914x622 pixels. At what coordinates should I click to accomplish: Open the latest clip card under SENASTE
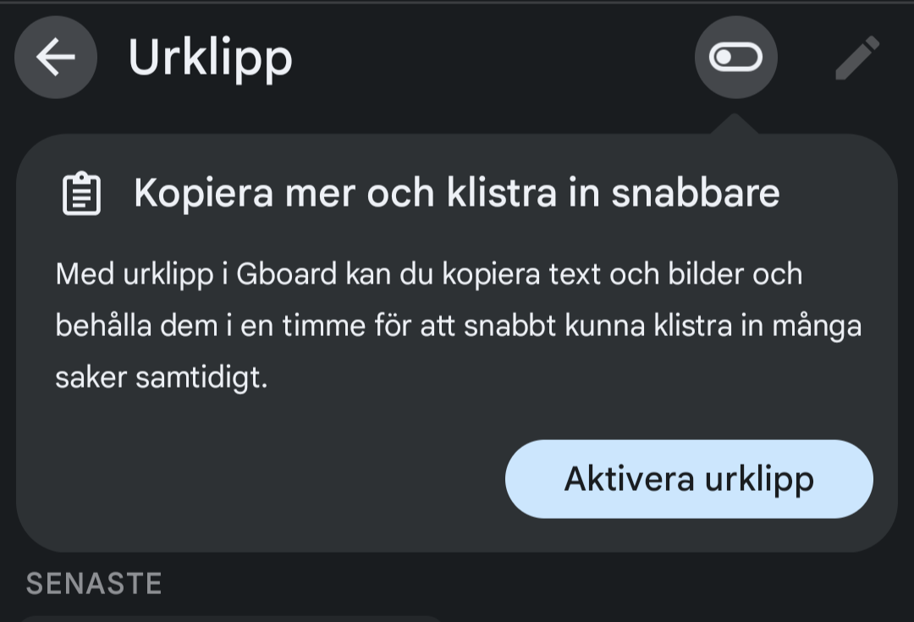coord(232,619)
